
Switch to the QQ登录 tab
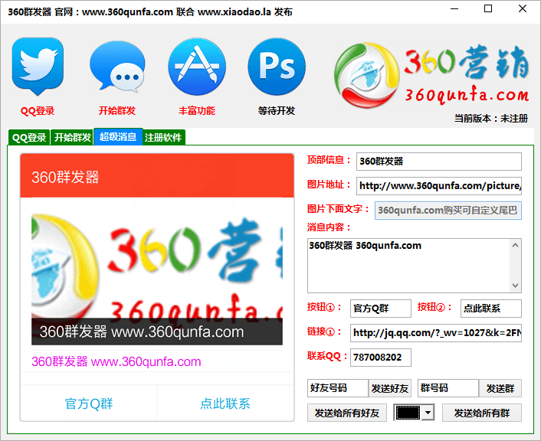point(29,138)
